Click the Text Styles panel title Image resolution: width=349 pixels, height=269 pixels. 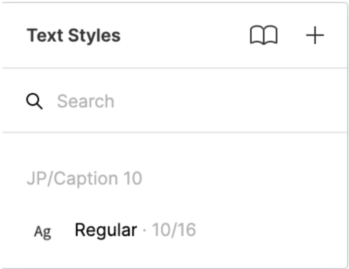tap(74, 35)
